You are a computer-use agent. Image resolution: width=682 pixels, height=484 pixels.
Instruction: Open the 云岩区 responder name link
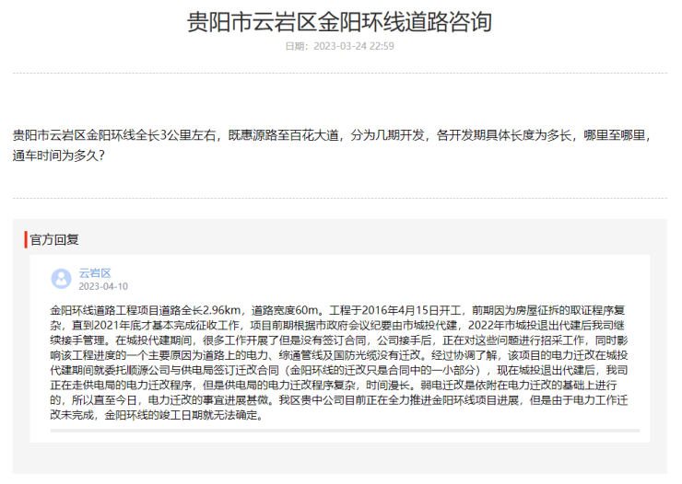point(95,273)
